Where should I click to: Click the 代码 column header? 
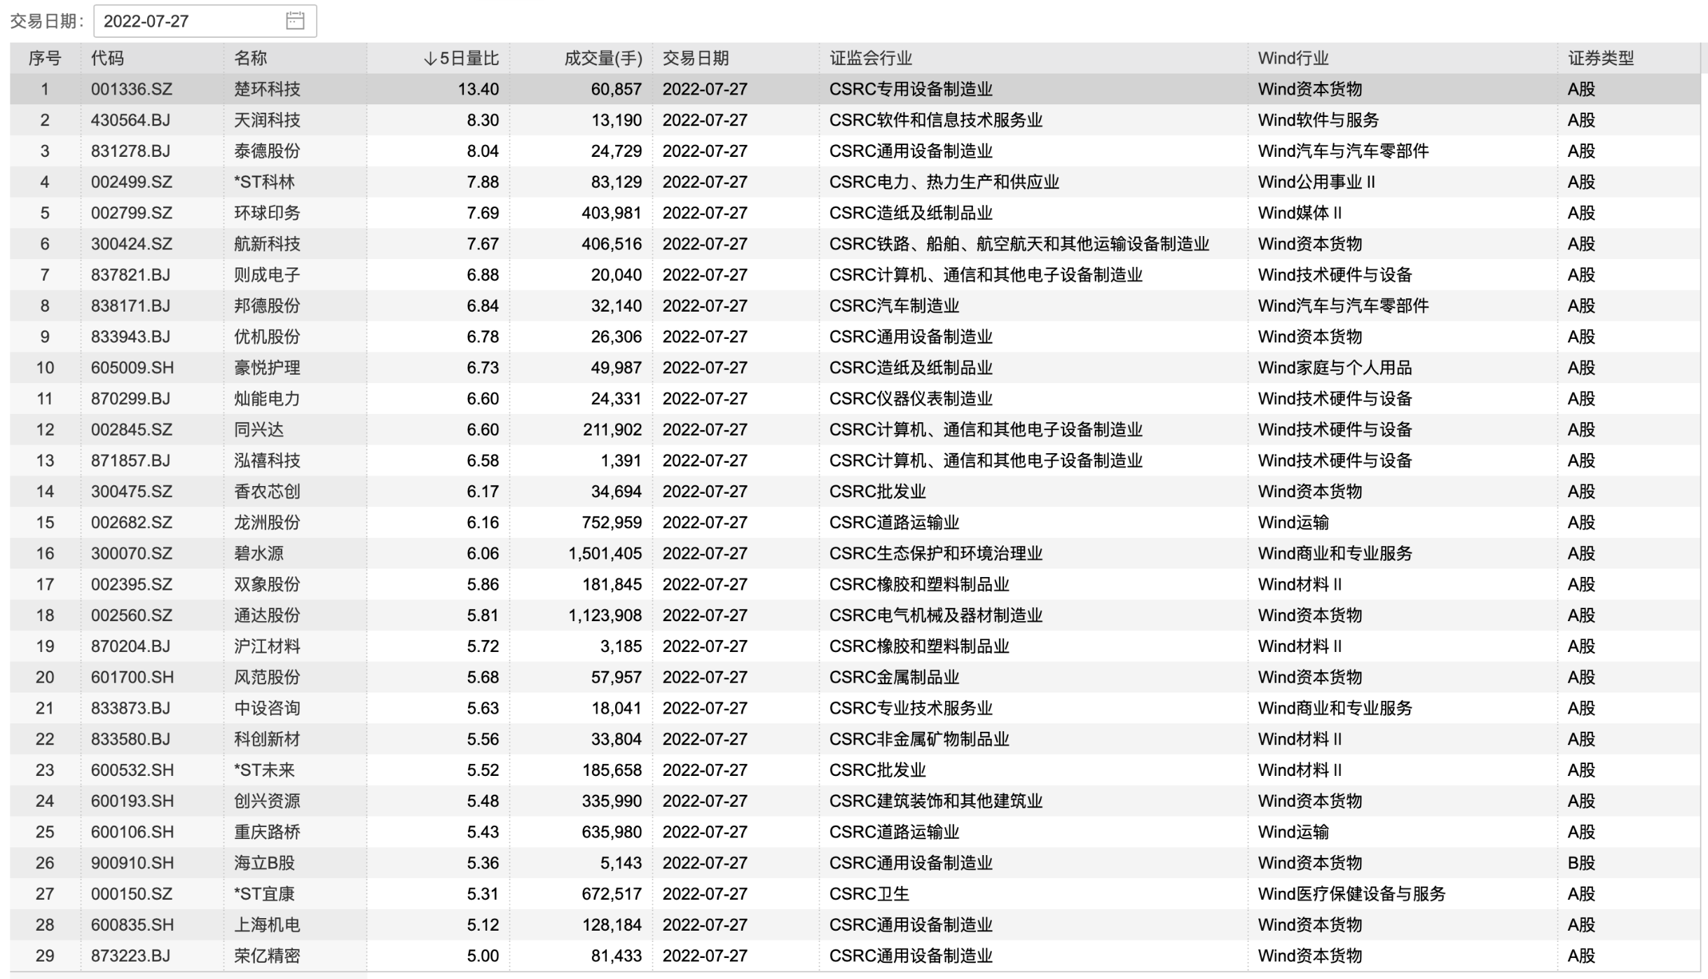(x=107, y=59)
